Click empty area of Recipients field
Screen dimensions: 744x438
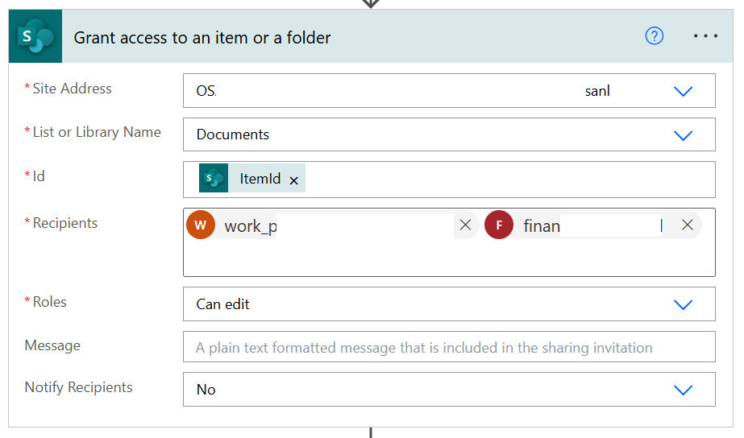[x=448, y=261]
